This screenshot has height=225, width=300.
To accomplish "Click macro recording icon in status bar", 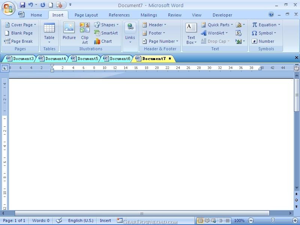I will point(120,220).
